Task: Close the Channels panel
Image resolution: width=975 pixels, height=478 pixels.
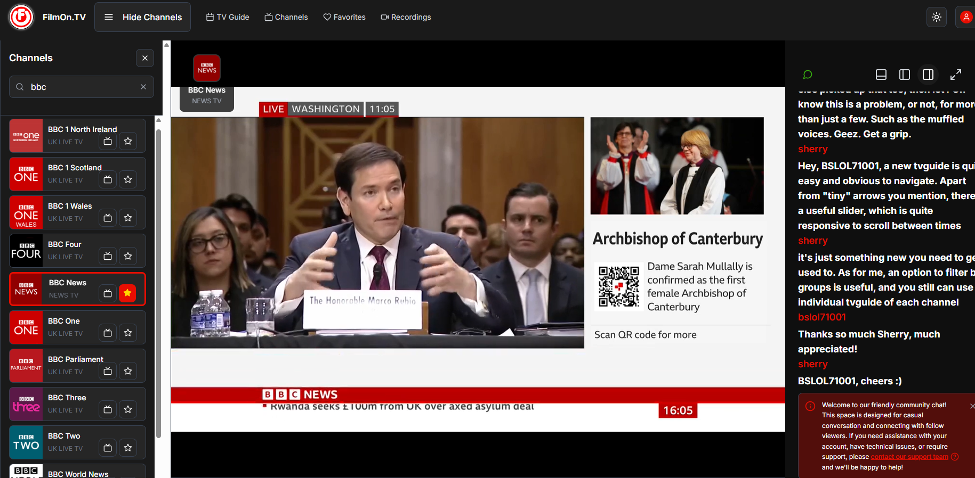Action: [145, 58]
